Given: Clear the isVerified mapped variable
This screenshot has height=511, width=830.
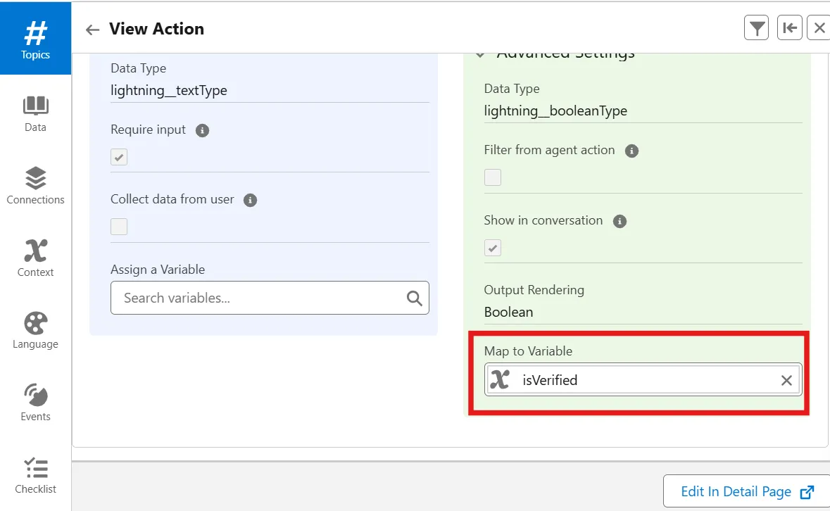Looking at the screenshot, I should [x=786, y=381].
